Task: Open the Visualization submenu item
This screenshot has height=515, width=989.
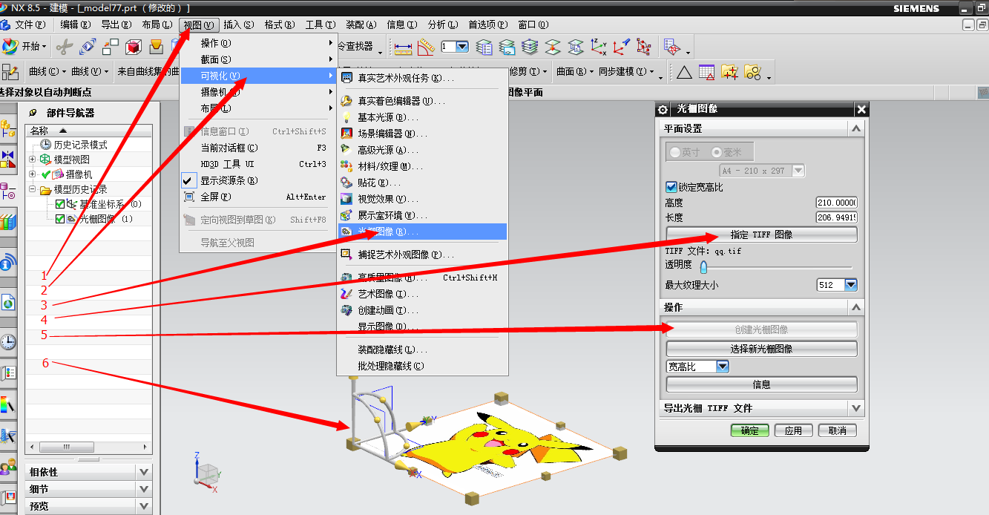Action: point(257,76)
